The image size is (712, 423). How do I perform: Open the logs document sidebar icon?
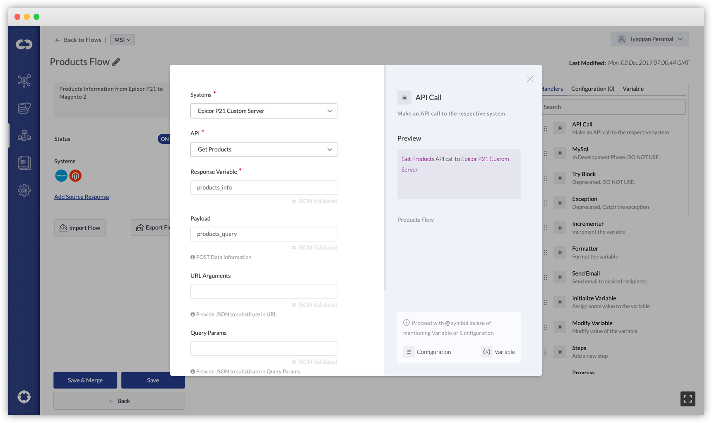point(24,163)
